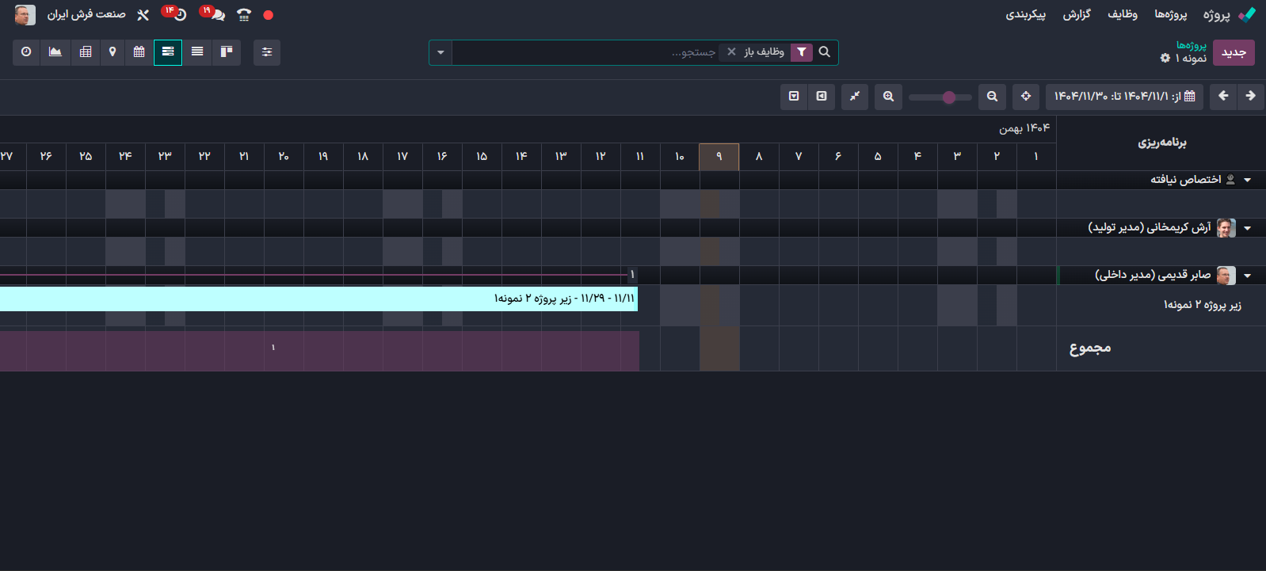Focus on today with crosshair icon

point(1026,97)
